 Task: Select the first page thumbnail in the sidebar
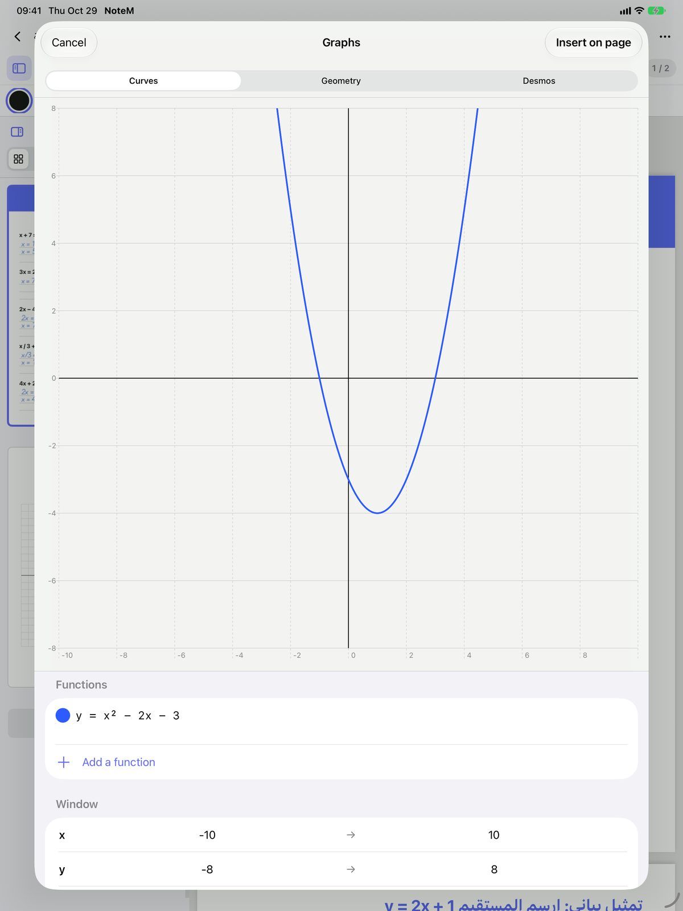[21, 305]
